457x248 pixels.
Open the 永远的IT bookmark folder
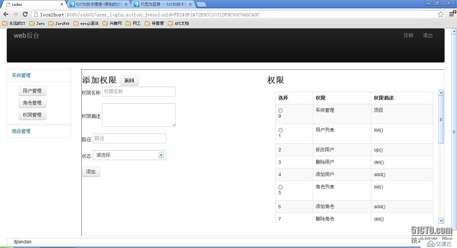14,23
